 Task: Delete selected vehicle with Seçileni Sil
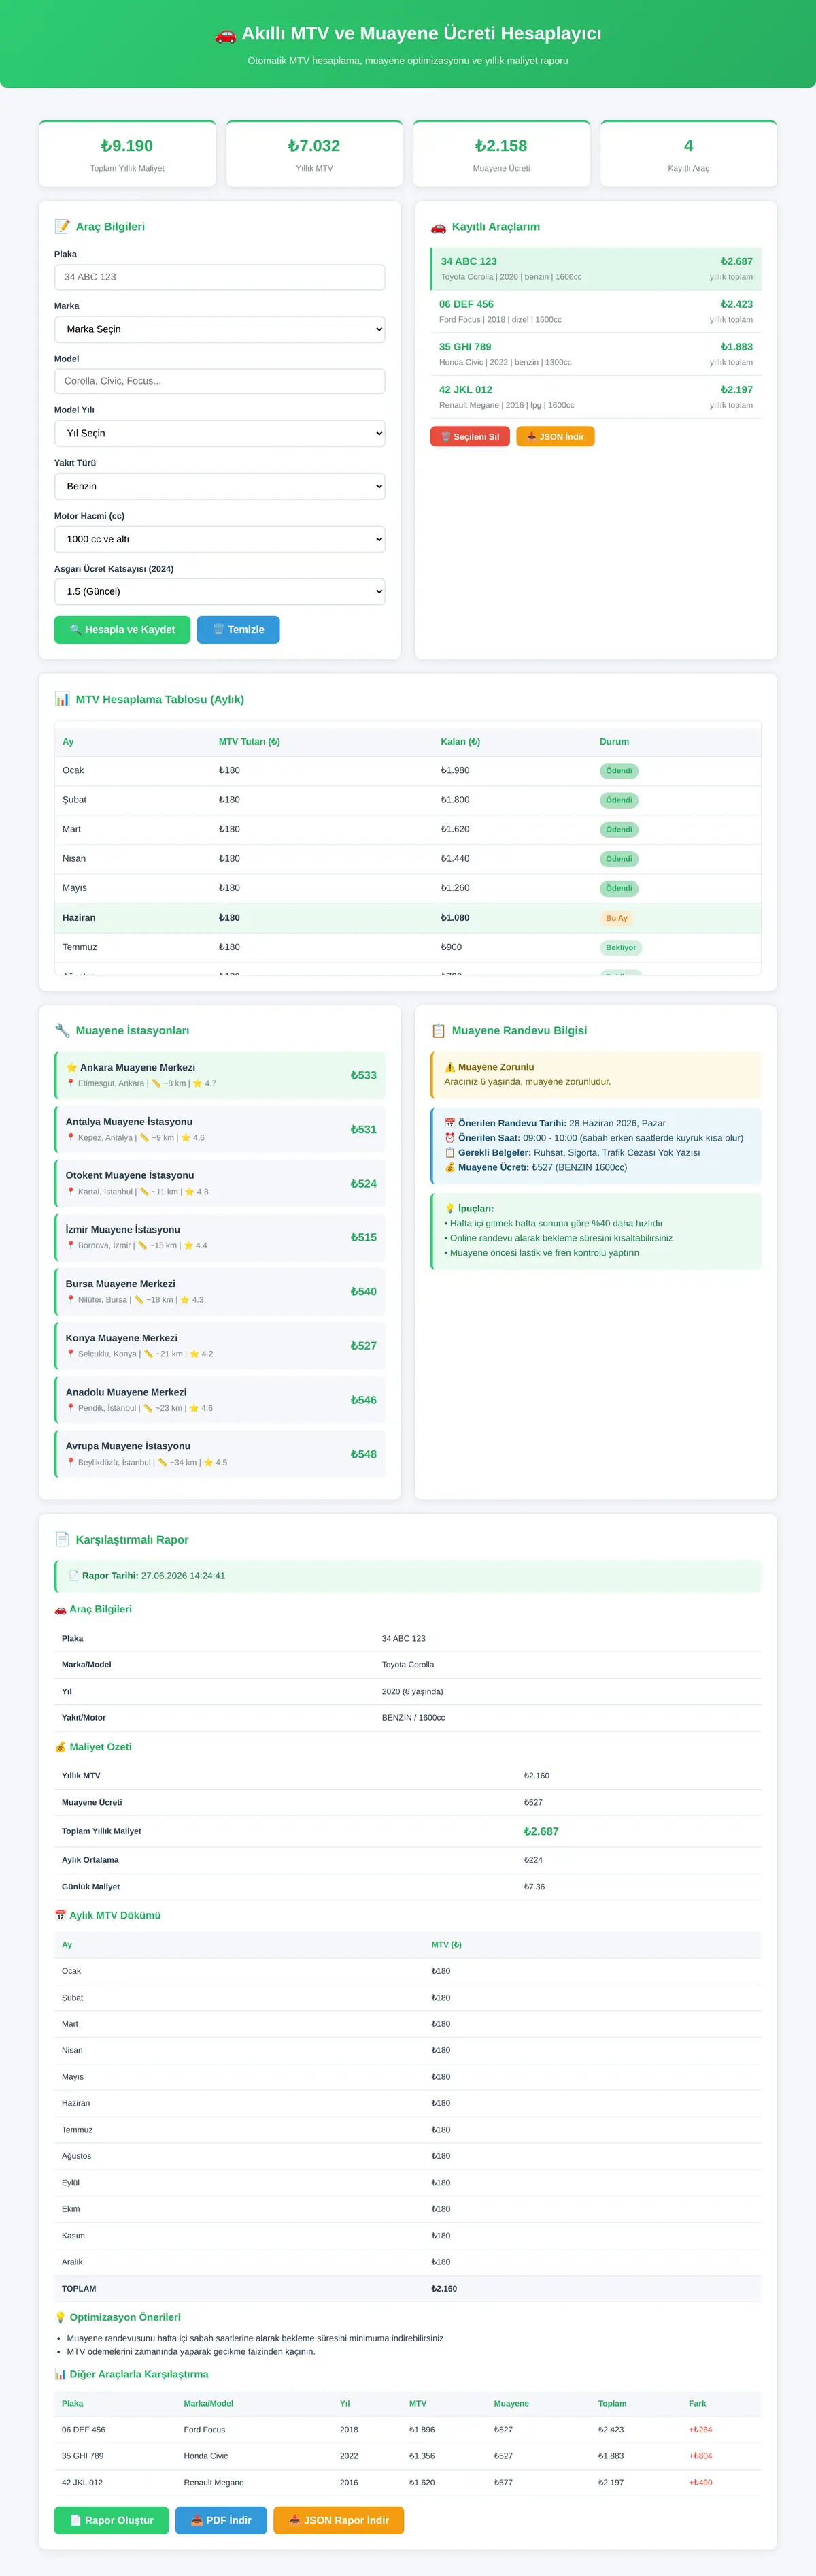471,437
